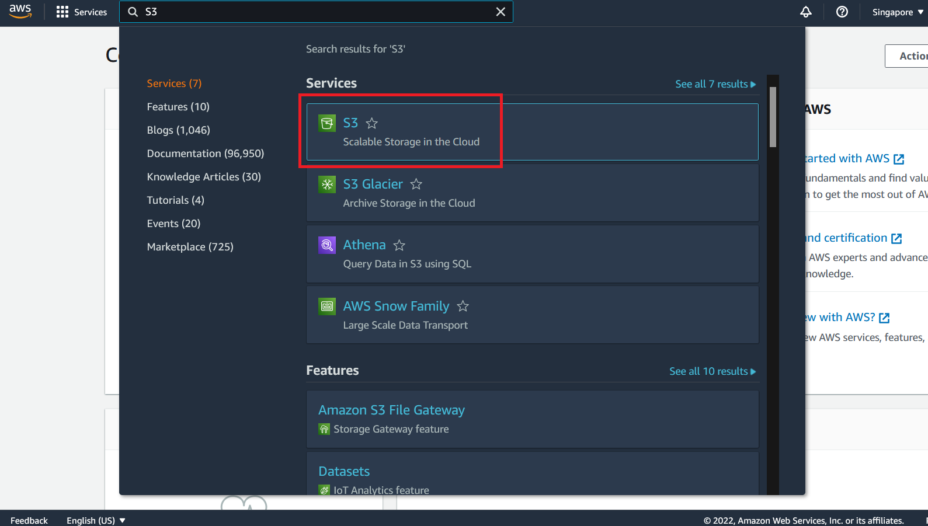This screenshot has width=928, height=526.
Task: Favorite S3 Glacier with its star
Action: pos(416,184)
